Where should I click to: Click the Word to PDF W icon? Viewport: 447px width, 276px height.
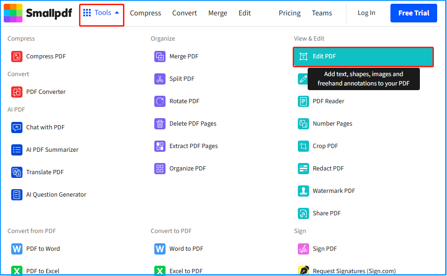pos(160,248)
